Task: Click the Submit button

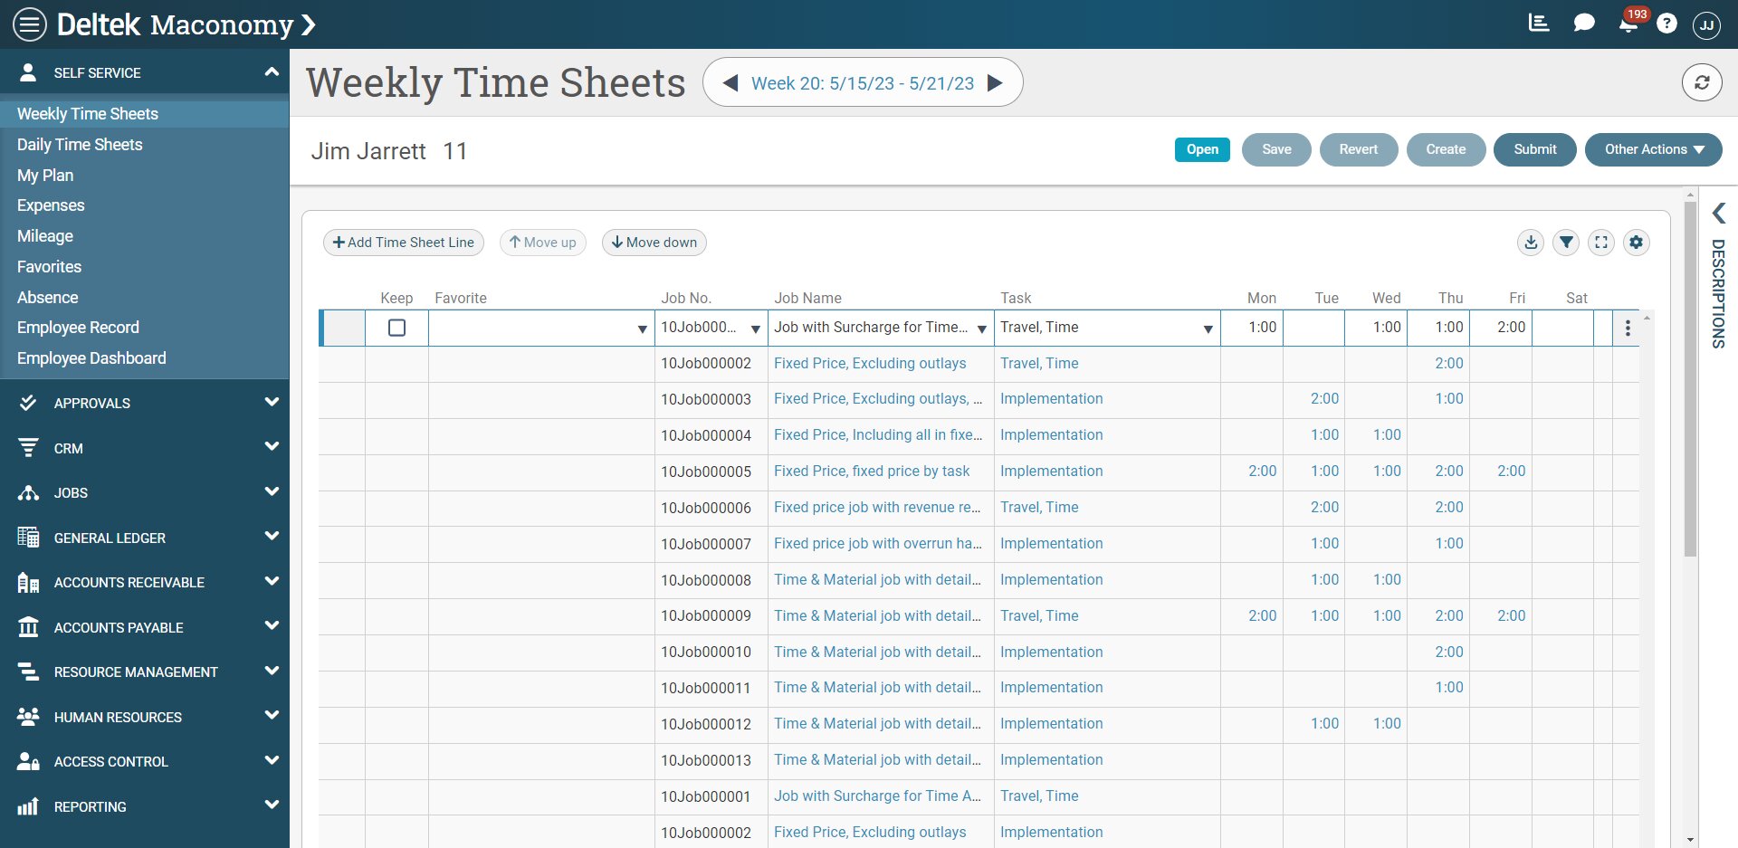Action: pos(1534,149)
